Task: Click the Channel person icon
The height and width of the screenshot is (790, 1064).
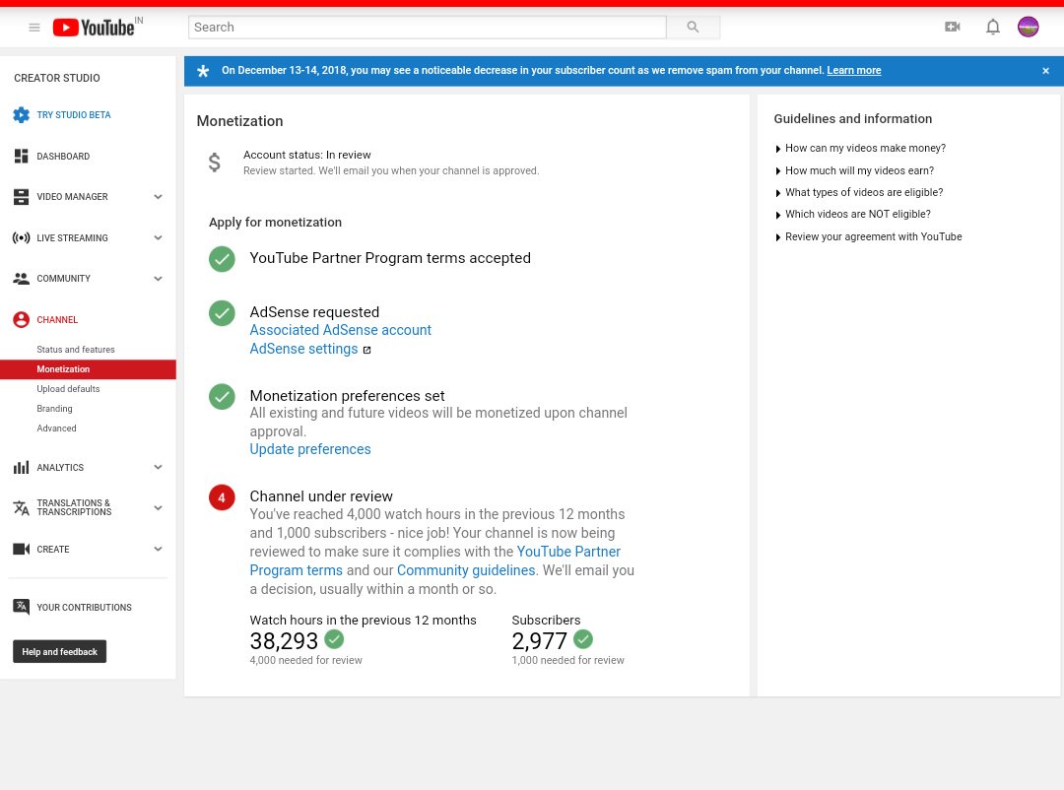Action: [x=21, y=320]
